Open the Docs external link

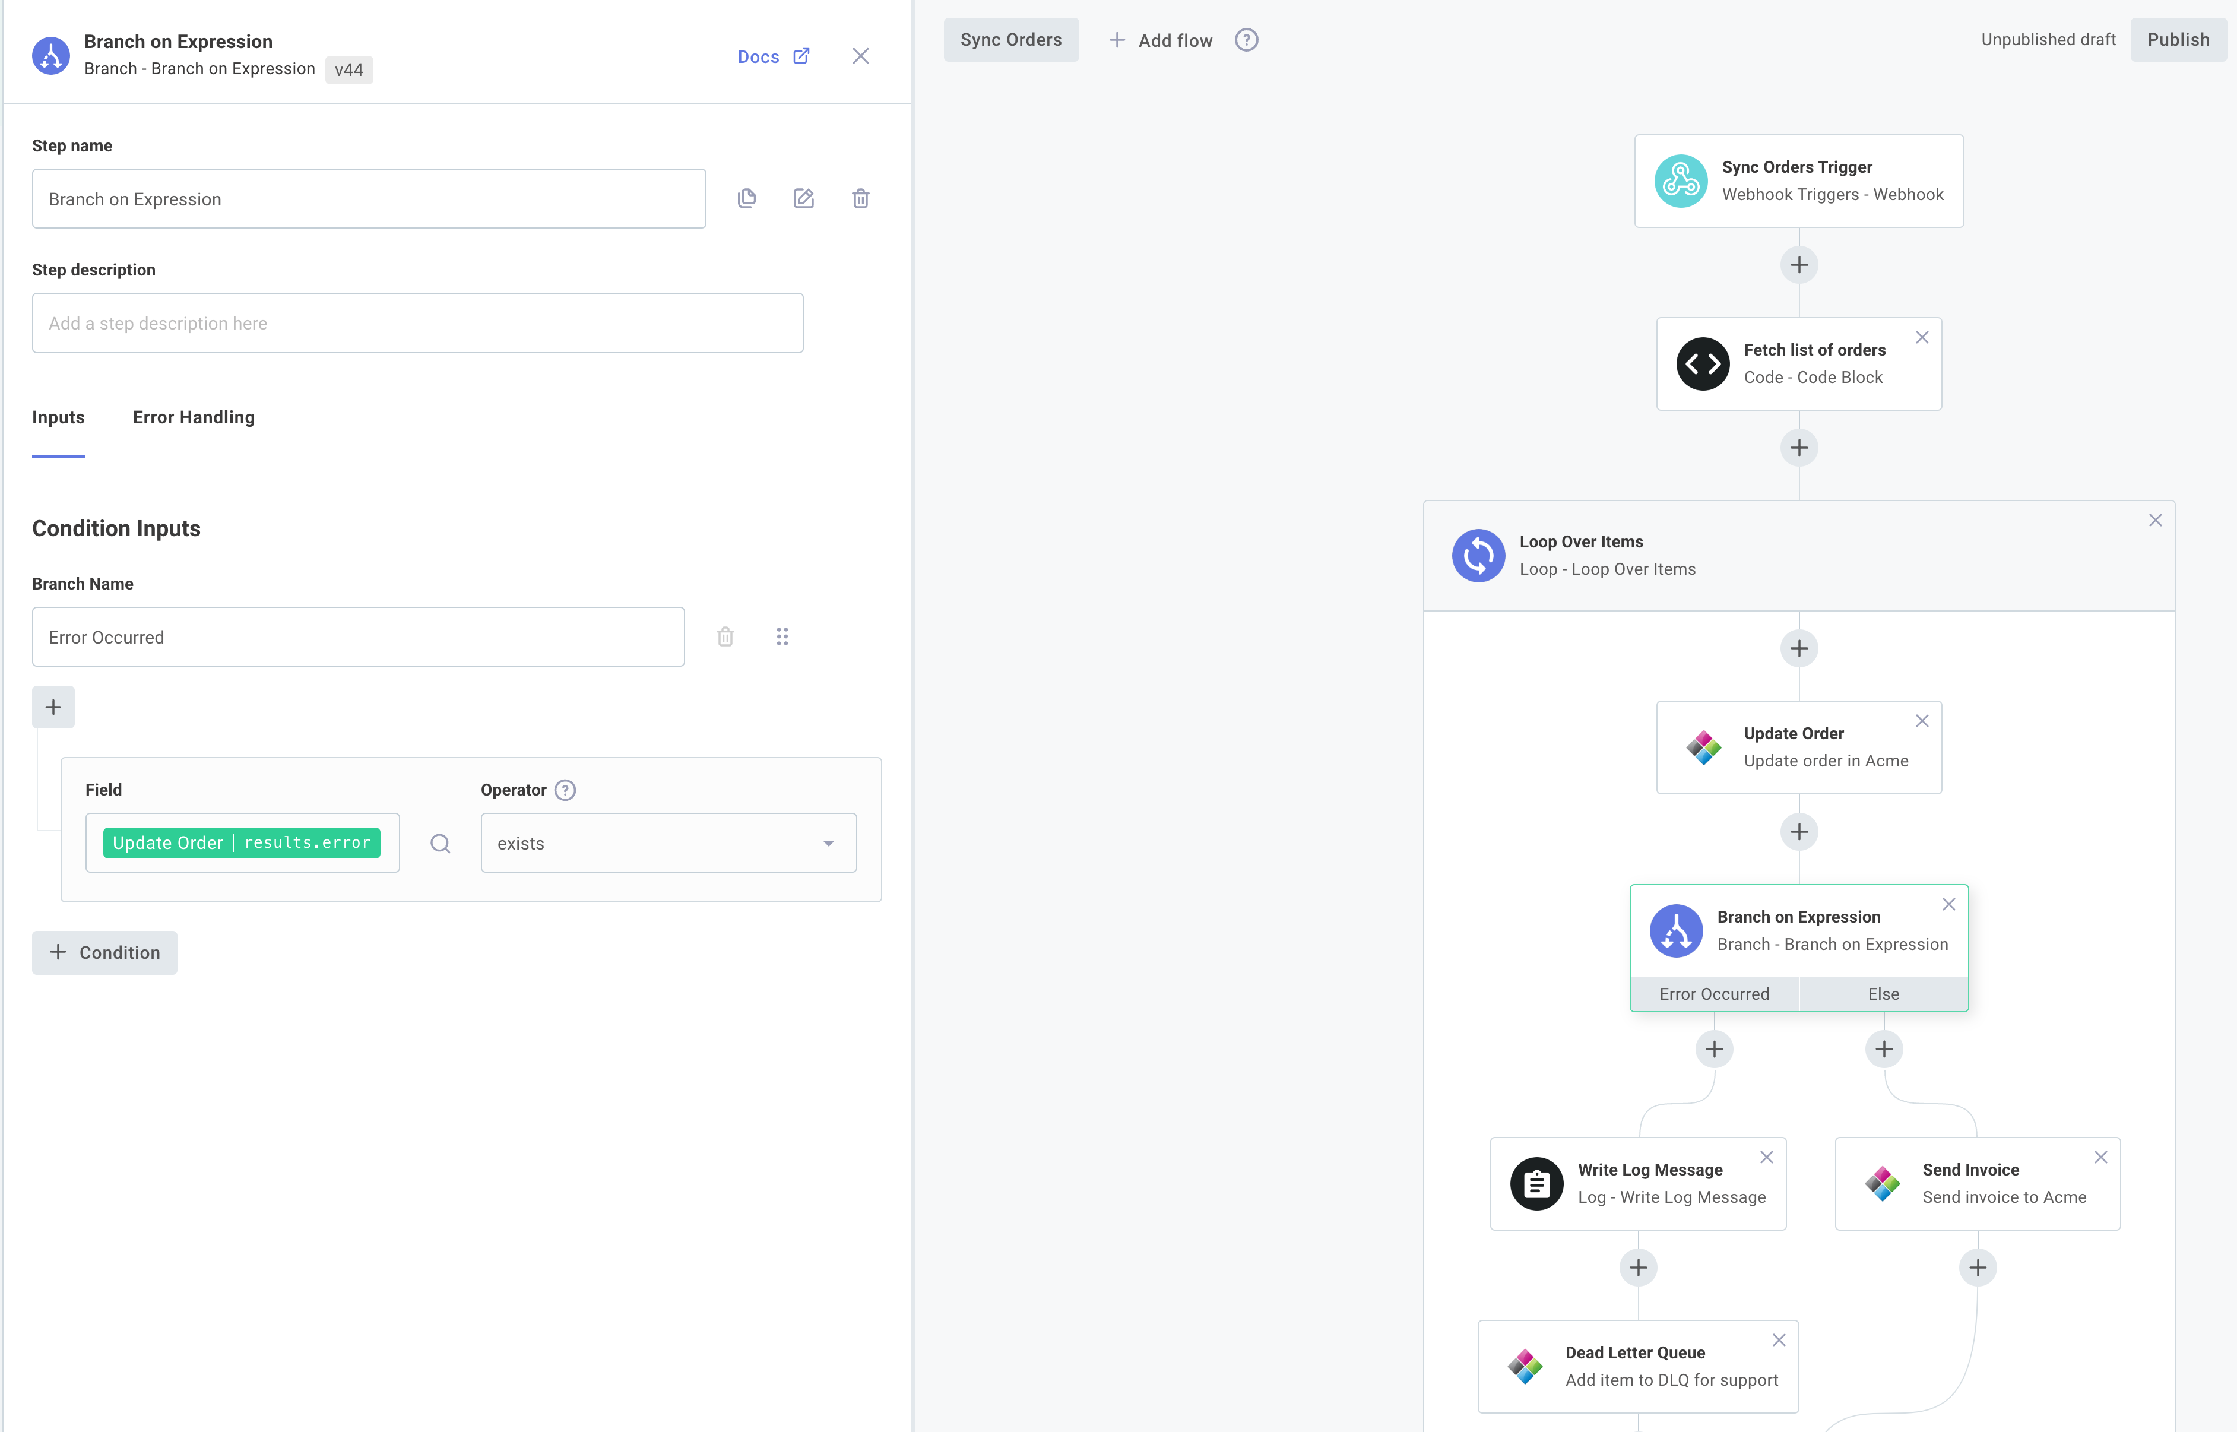coord(772,57)
